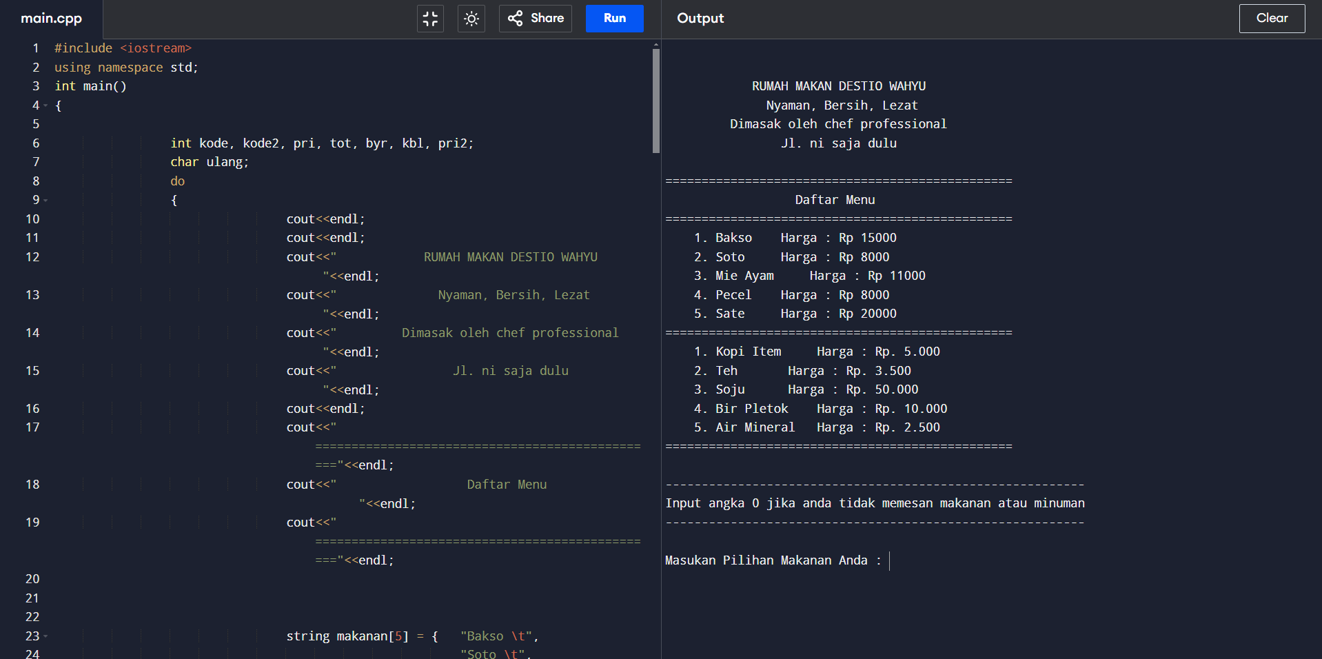Click the 'cout<<endl;' statement on line 16
Viewport: 1322px width, 659px height.
pos(325,409)
